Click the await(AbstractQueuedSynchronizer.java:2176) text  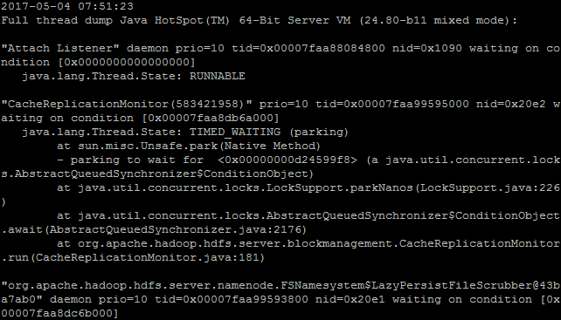tap(154, 229)
